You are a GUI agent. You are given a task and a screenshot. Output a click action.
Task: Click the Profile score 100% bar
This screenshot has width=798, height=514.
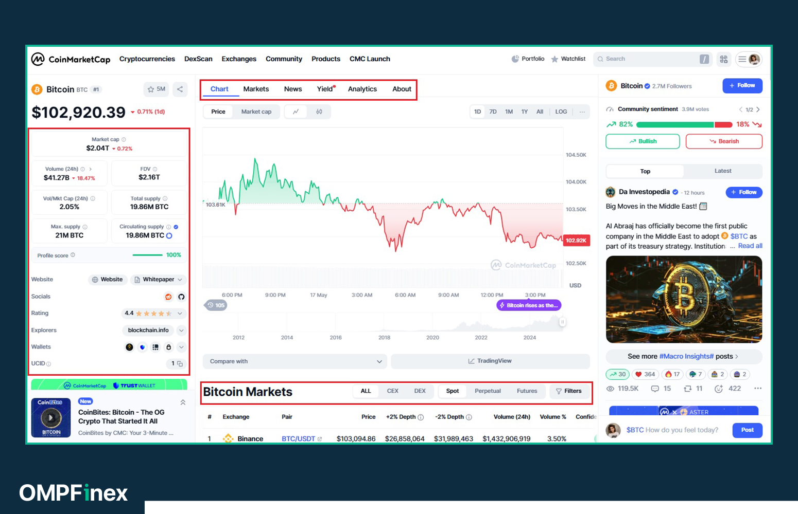pyautogui.click(x=147, y=255)
